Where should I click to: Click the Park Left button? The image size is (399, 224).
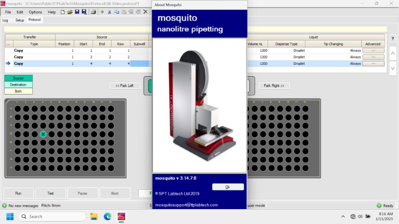click(x=125, y=86)
